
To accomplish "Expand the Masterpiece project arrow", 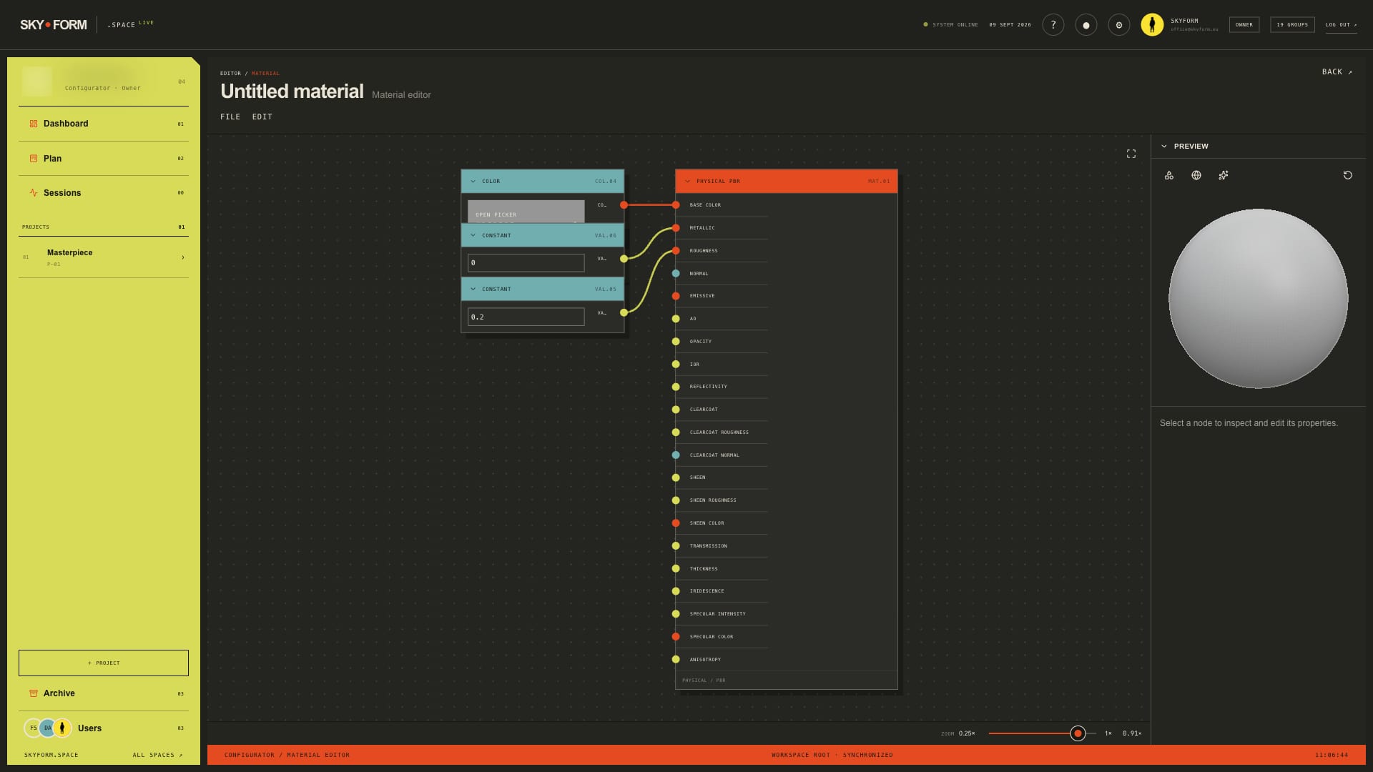I will pyautogui.click(x=182, y=257).
